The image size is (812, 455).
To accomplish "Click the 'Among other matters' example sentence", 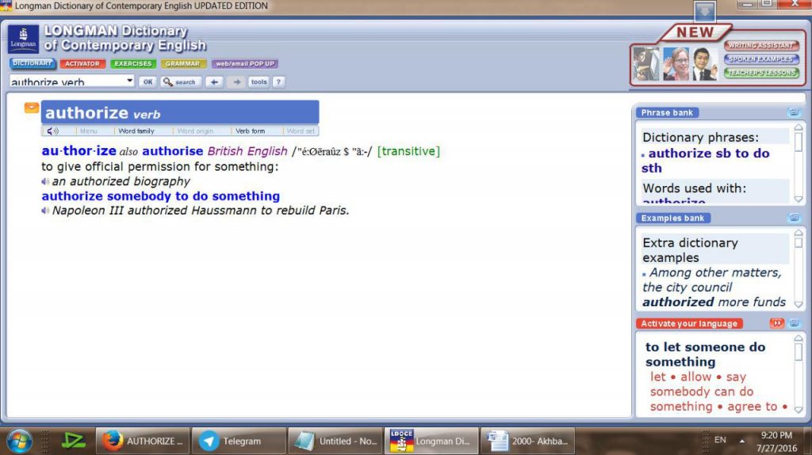I will pos(714,287).
